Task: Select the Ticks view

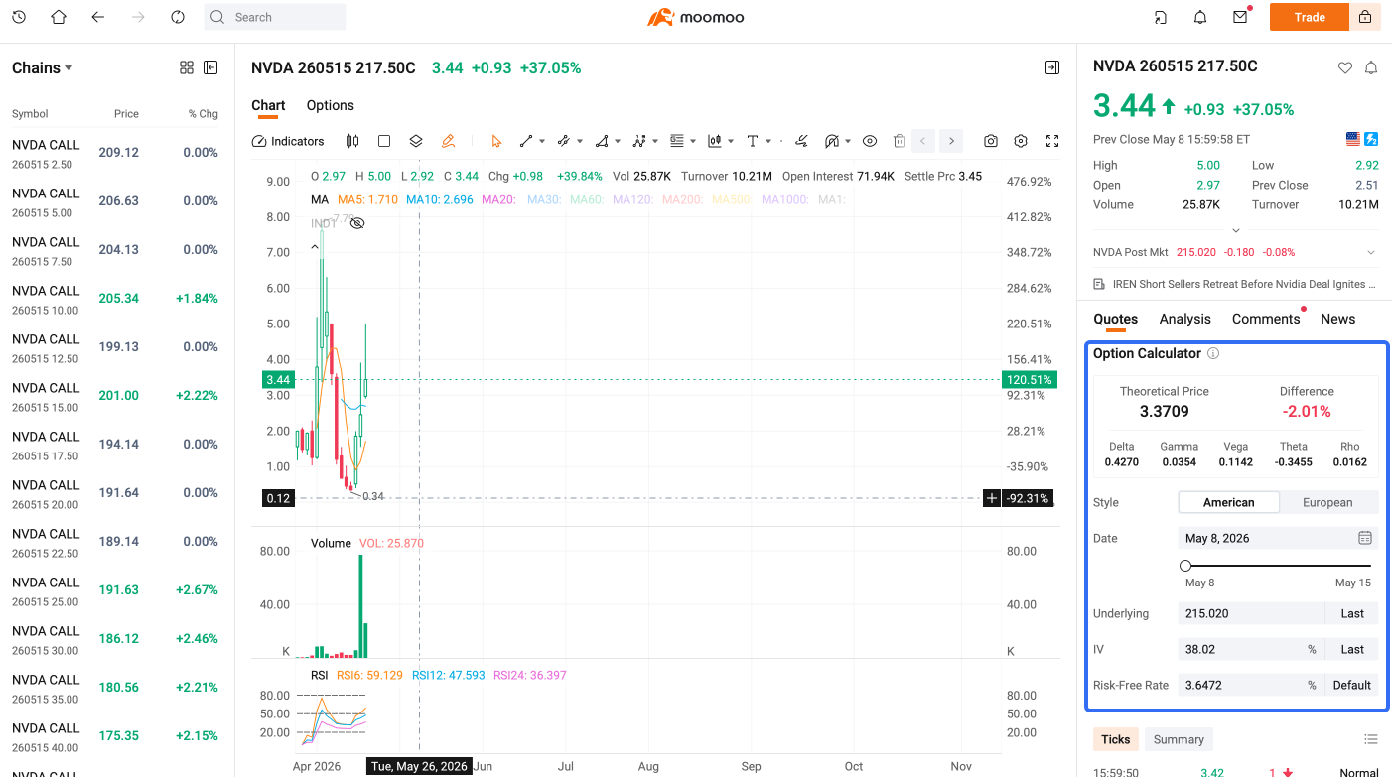Action: click(x=1116, y=739)
